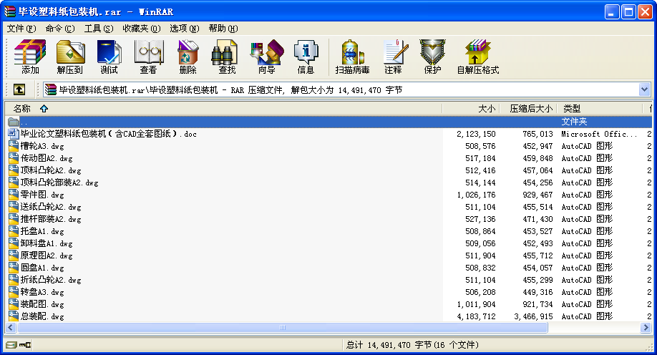Sort files by 大小 column

486,109
